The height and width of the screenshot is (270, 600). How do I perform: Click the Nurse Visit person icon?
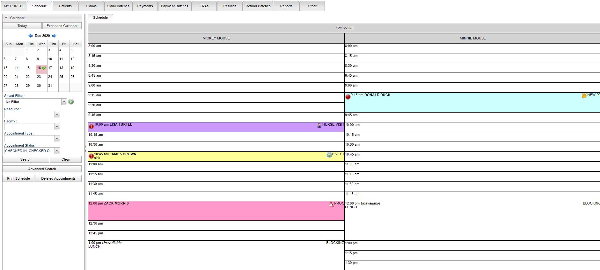point(319,125)
